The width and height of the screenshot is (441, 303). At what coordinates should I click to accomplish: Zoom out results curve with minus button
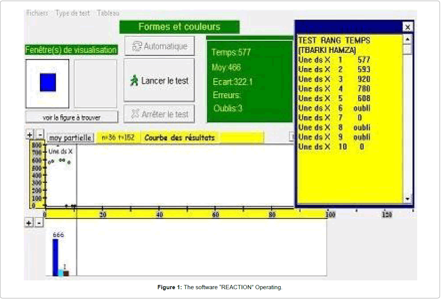coord(40,135)
